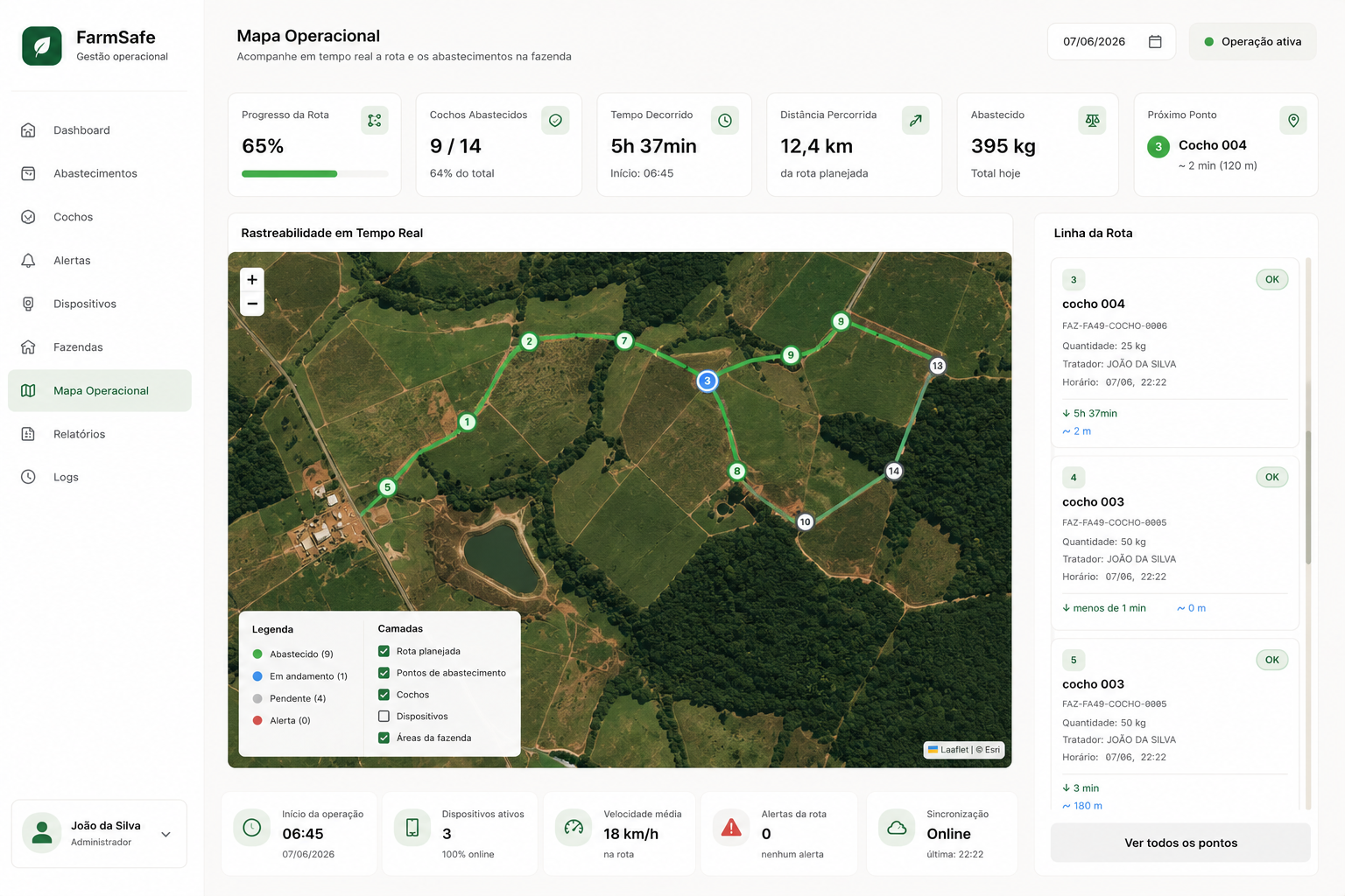This screenshot has width=1345, height=896.
Task: Uncheck Pontos de abastecimento layer
Action: pyautogui.click(x=384, y=673)
